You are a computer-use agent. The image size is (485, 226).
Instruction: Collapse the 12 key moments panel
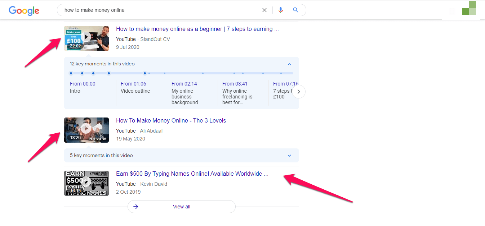[289, 64]
